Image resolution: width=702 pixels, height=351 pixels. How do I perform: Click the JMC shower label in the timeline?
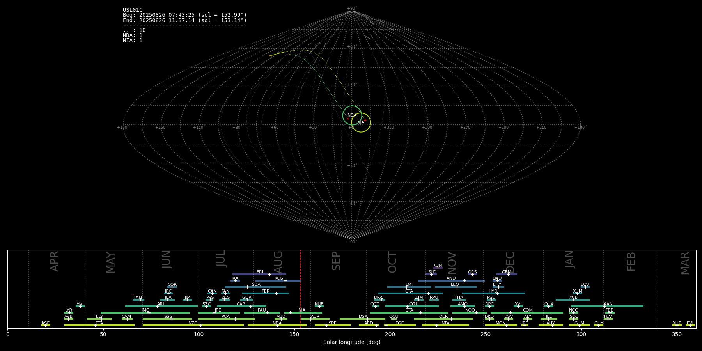[145, 310]
